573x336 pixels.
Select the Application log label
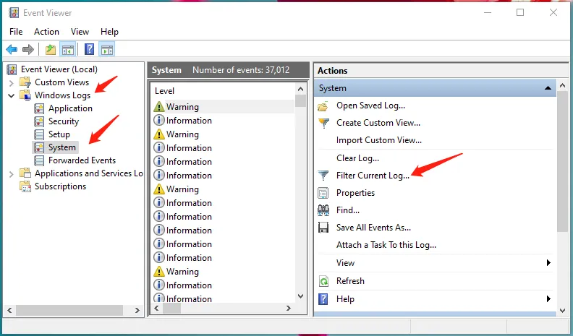70,108
